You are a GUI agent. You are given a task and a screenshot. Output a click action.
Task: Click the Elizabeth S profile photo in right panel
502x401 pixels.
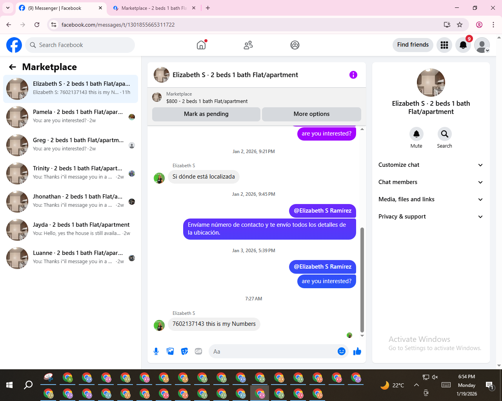[x=431, y=83]
